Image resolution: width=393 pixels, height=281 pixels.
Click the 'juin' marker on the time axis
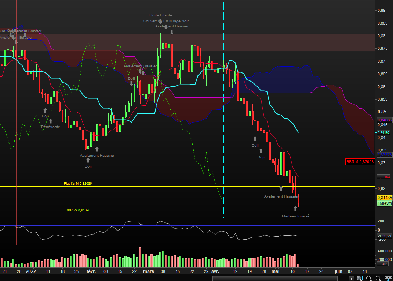pyautogui.click(x=338, y=271)
